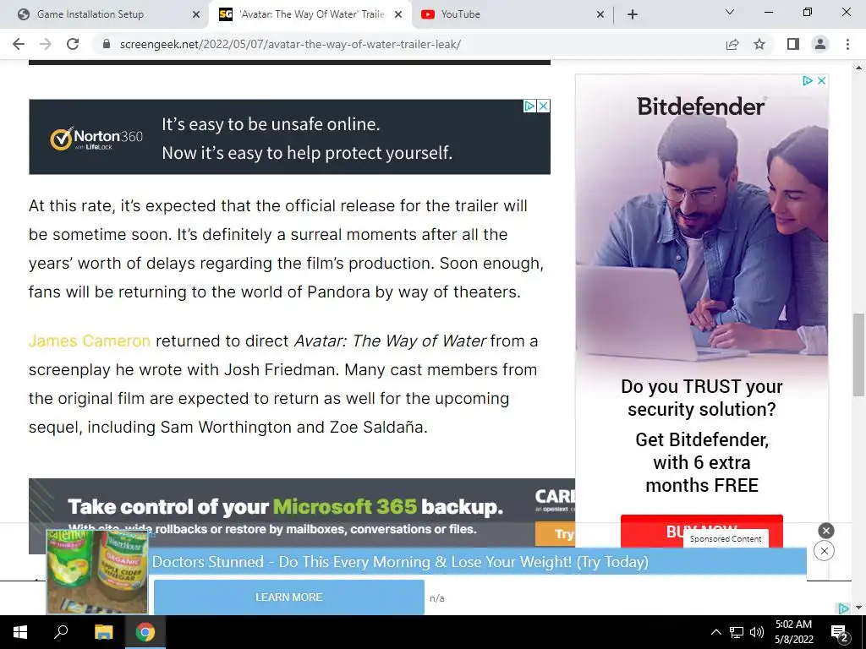Open the Doctors Stunned ad headline
866x649 pixels.
400,562
